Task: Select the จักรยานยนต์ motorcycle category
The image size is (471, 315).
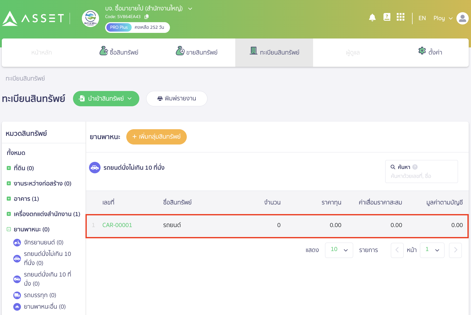Action: coord(43,242)
